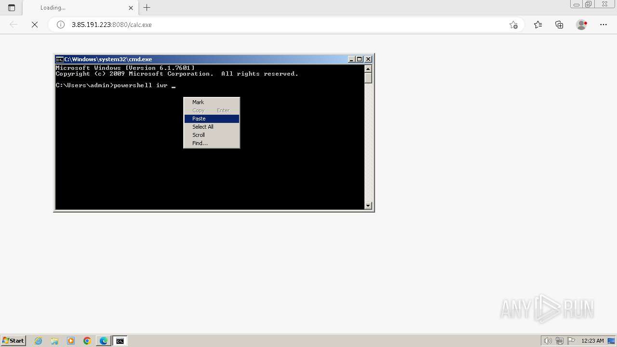The width and height of the screenshot is (617, 347).
Task: Add this page to favorites
Action: click(513, 25)
